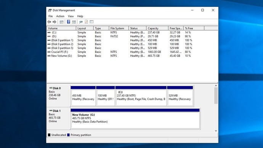The image size is (263, 148).
Task: Click the Forward arrow toolbar icon
Action: coord(55,22)
